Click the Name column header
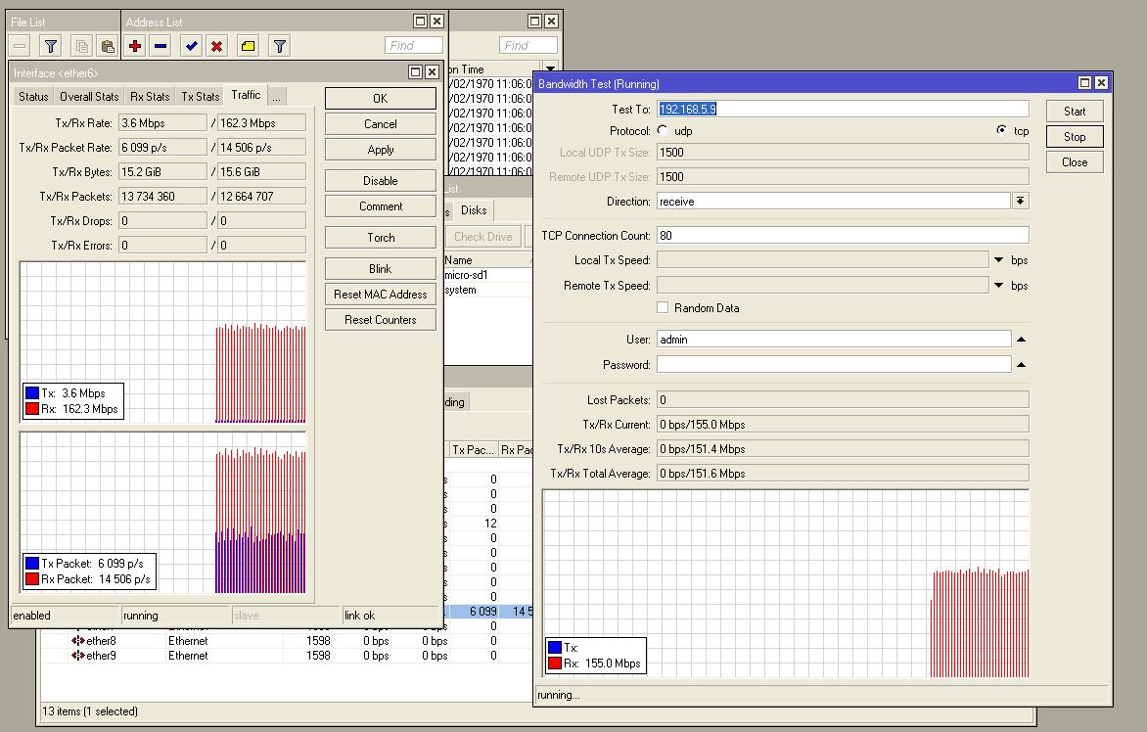Screen dimensions: 1147x732 pos(486,260)
